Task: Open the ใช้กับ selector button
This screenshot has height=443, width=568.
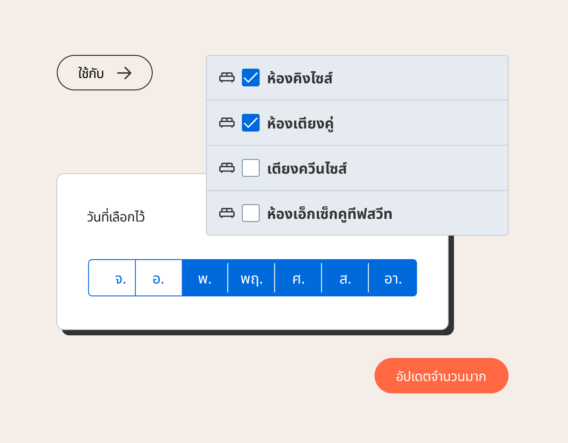Action: pos(105,73)
